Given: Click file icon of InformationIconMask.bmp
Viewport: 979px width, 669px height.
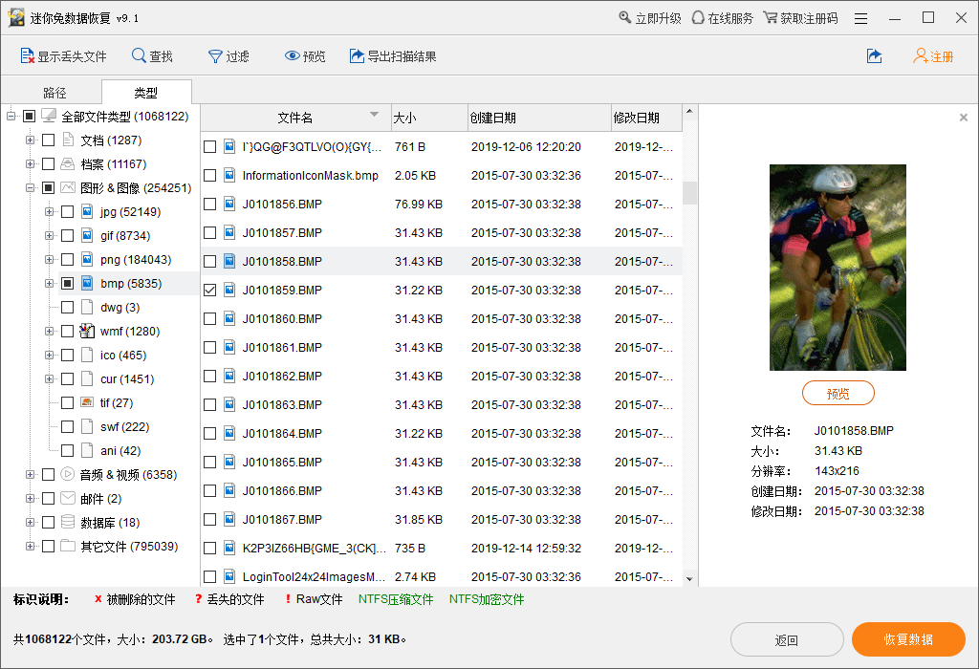Looking at the screenshot, I should pos(229,175).
